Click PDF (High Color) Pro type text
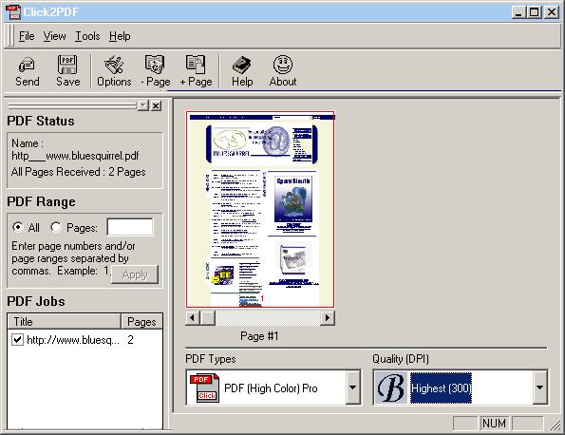 click(x=271, y=388)
